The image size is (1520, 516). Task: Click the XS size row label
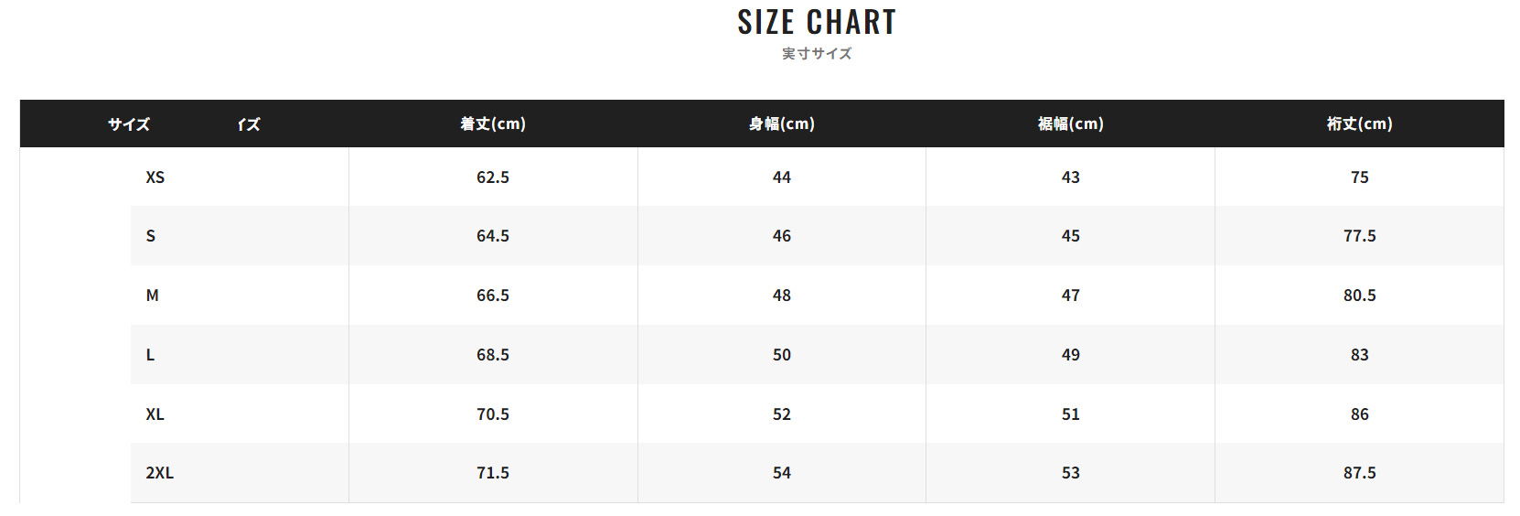(x=155, y=177)
